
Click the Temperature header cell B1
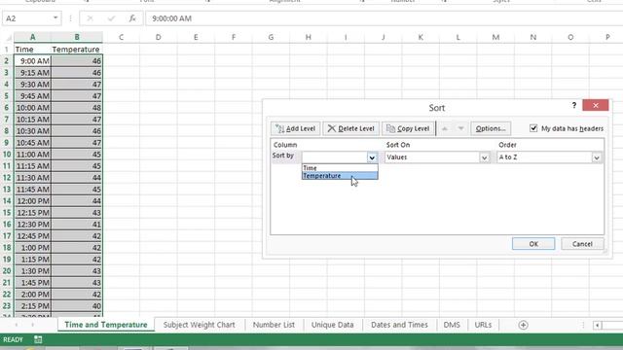click(x=77, y=50)
